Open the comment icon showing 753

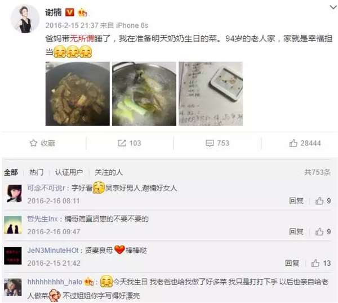[x=210, y=143]
